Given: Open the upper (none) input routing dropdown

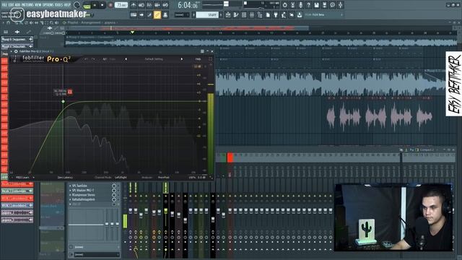Looking at the screenshot, I should click(x=95, y=247).
